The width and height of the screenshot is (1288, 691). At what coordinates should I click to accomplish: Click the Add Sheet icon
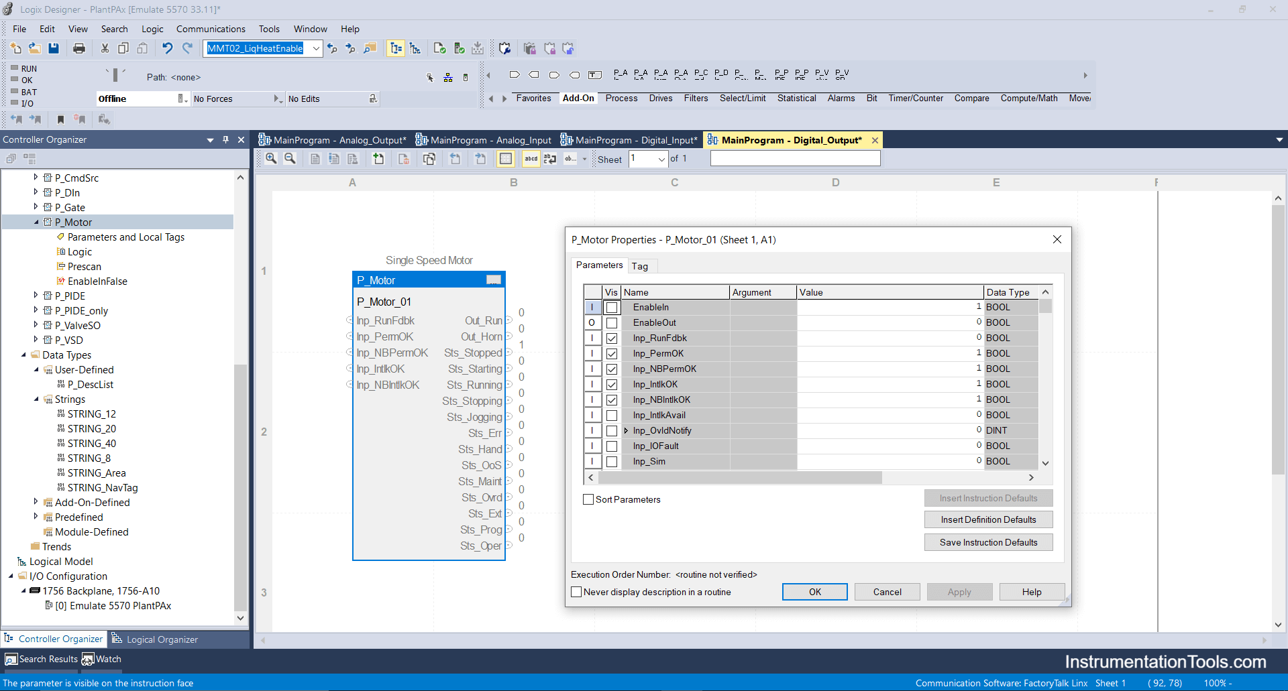(x=378, y=159)
